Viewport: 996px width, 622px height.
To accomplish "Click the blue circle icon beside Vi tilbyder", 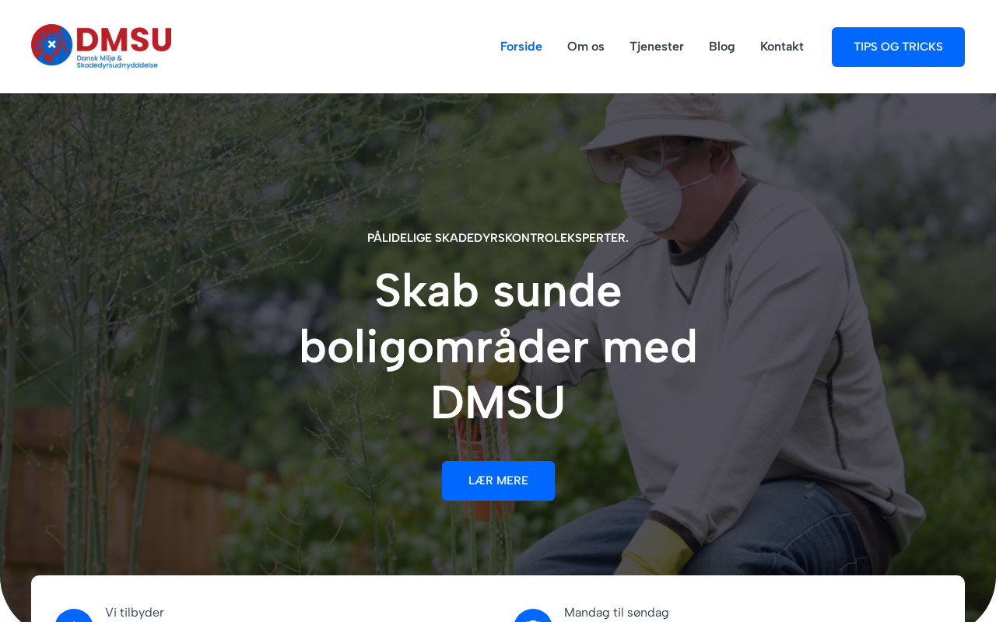I will pyautogui.click(x=74, y=616).
